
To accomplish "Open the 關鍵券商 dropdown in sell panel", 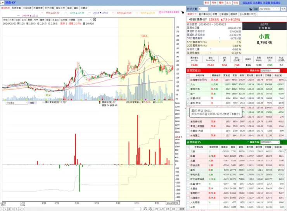I will 270,142.
